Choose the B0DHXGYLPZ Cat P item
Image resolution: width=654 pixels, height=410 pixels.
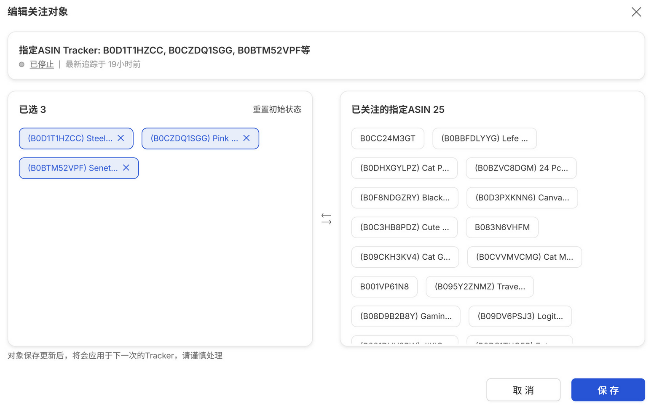(x=404, y=168)
